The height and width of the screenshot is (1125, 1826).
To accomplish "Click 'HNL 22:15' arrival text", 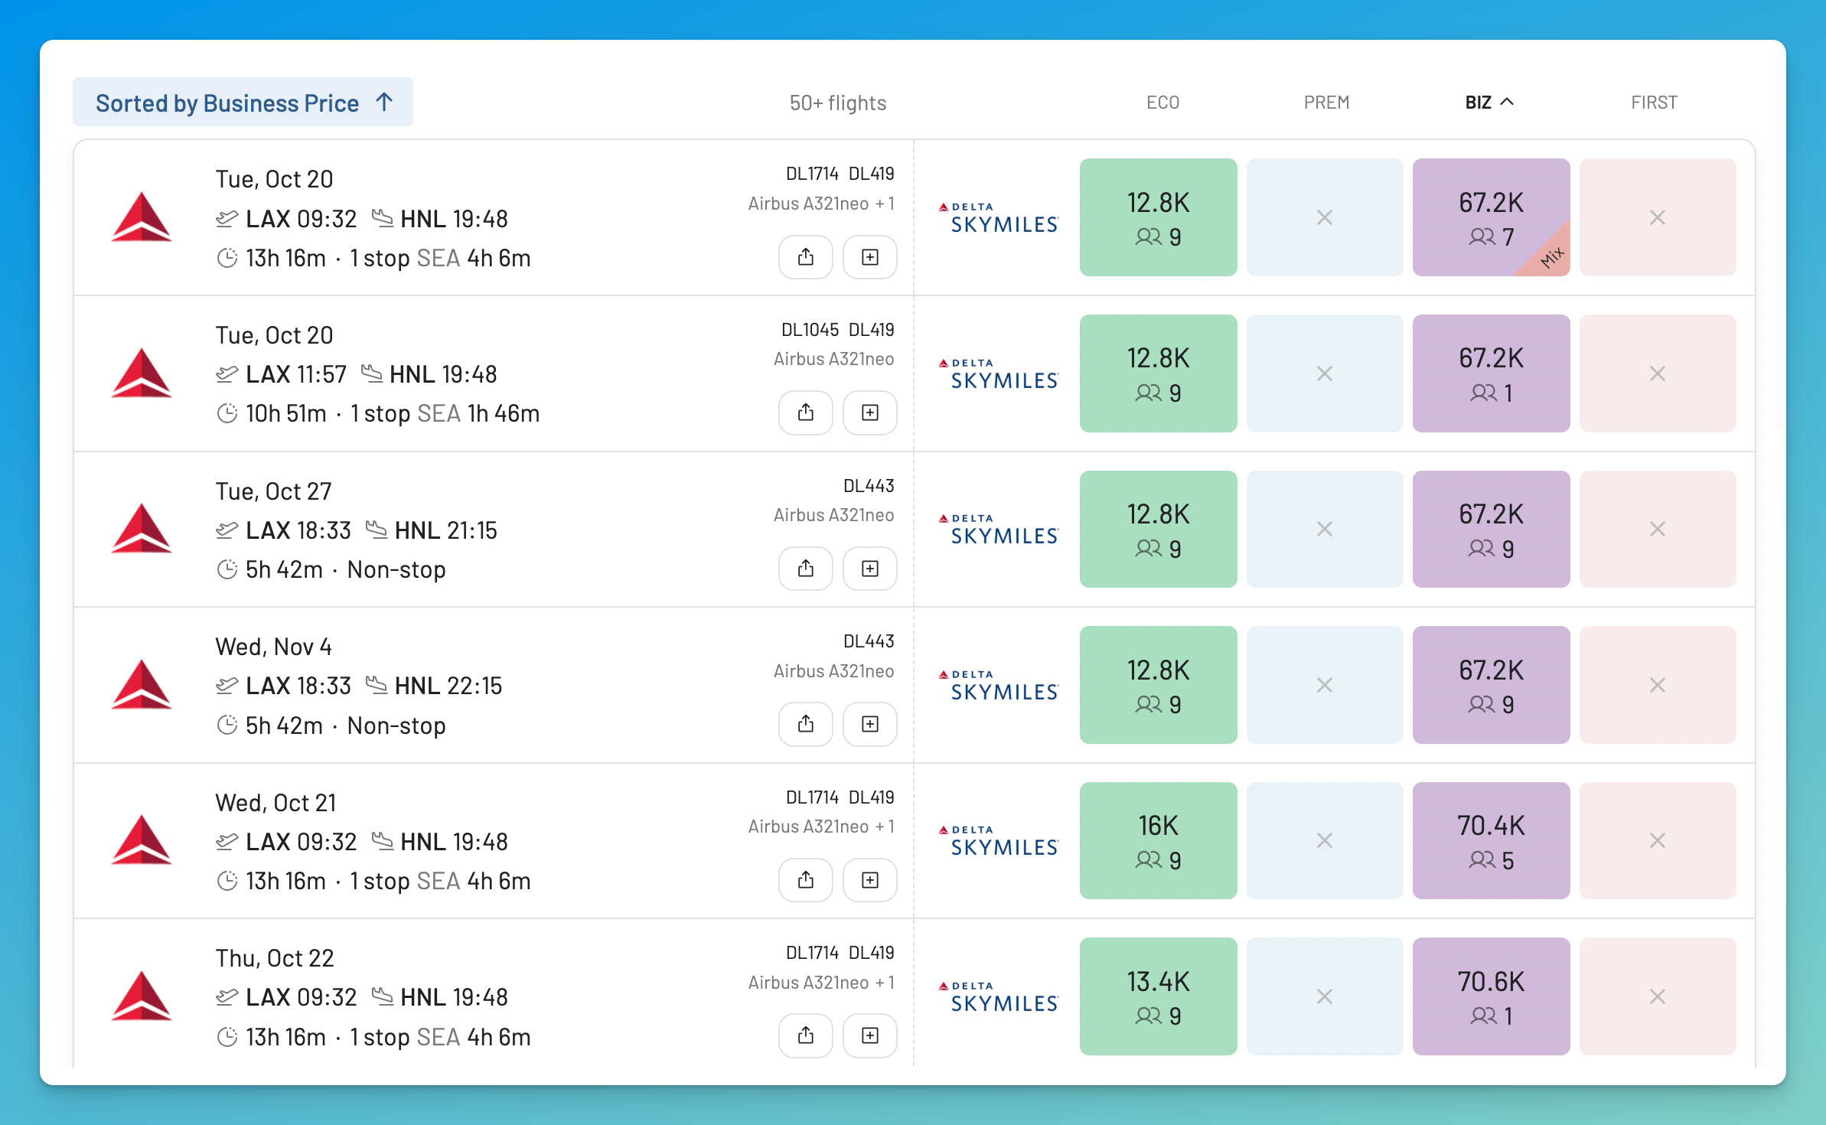I will [x=448, y=686].
